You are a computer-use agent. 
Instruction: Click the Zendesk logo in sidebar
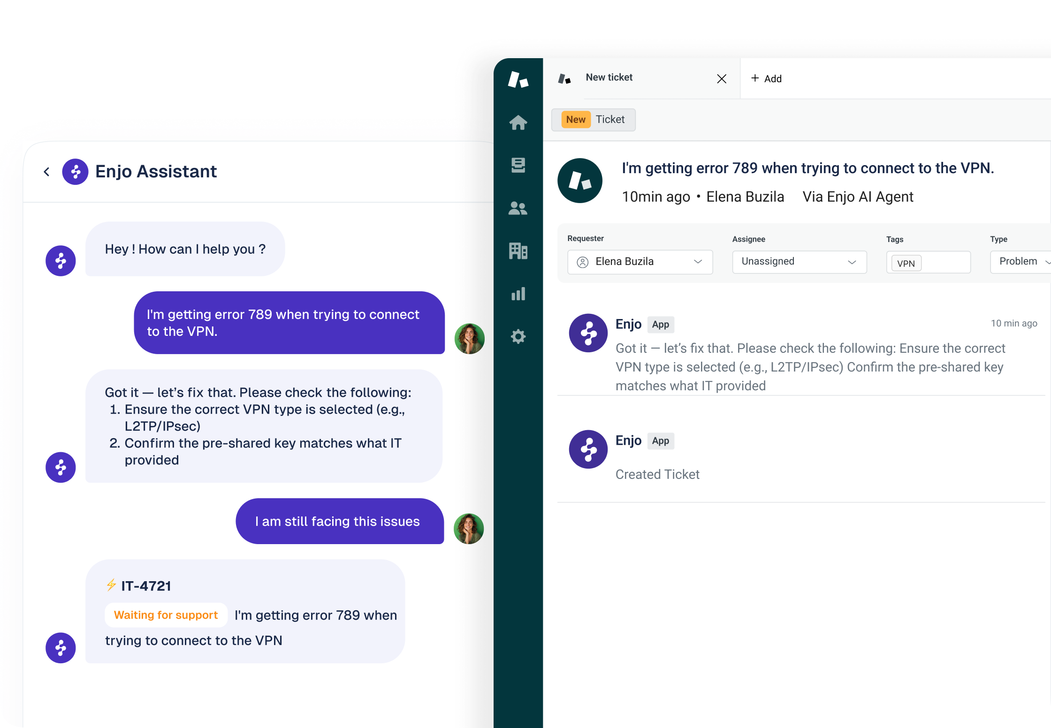(518, 80)
